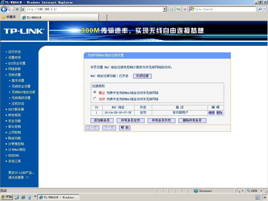The width and height of the screenshot is (268, 201).
Task: Click the 所有条目生效 button
Action: 130,120
